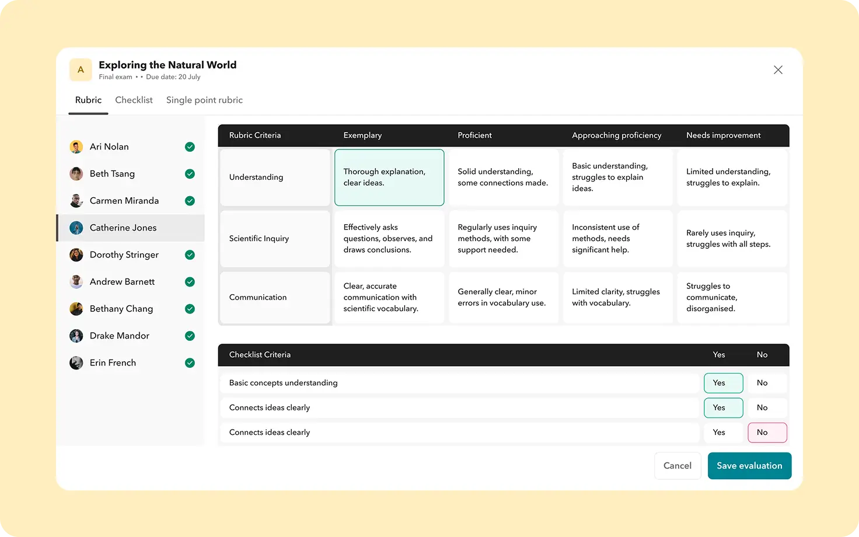The height and width of the screenshot is (537, 859).
Task: Select 'Struggles to communicate, disorganised' cell
Action: click(x=732, y=298)
